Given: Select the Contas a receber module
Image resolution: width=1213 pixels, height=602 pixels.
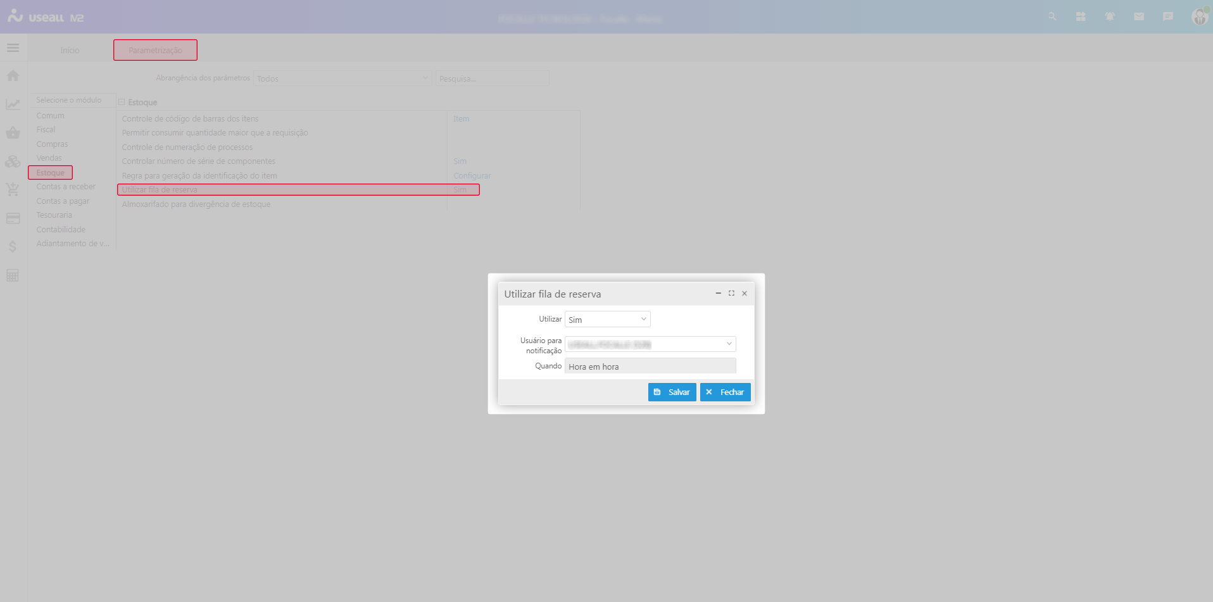Looking at the screenshot, I should point(66,187).
